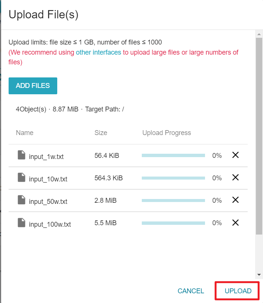Cancel the upload dialog

[191, 291]
